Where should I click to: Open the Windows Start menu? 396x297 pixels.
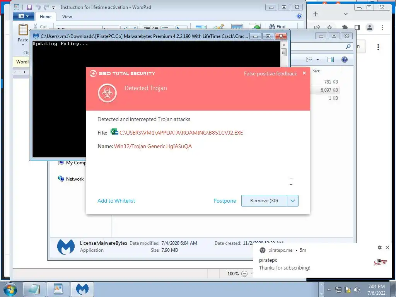coord(10,289)
